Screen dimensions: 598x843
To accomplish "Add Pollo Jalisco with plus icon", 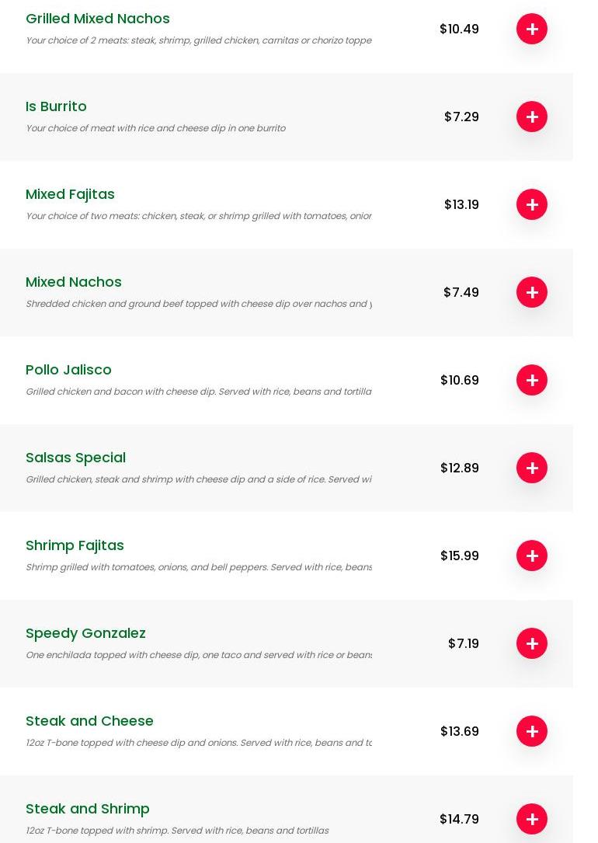I will tap(531, 380).
